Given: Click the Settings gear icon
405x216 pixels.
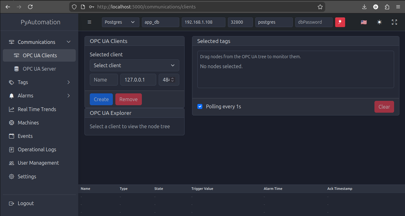Looking at the screenshot, I should click(x=12, y=176).
